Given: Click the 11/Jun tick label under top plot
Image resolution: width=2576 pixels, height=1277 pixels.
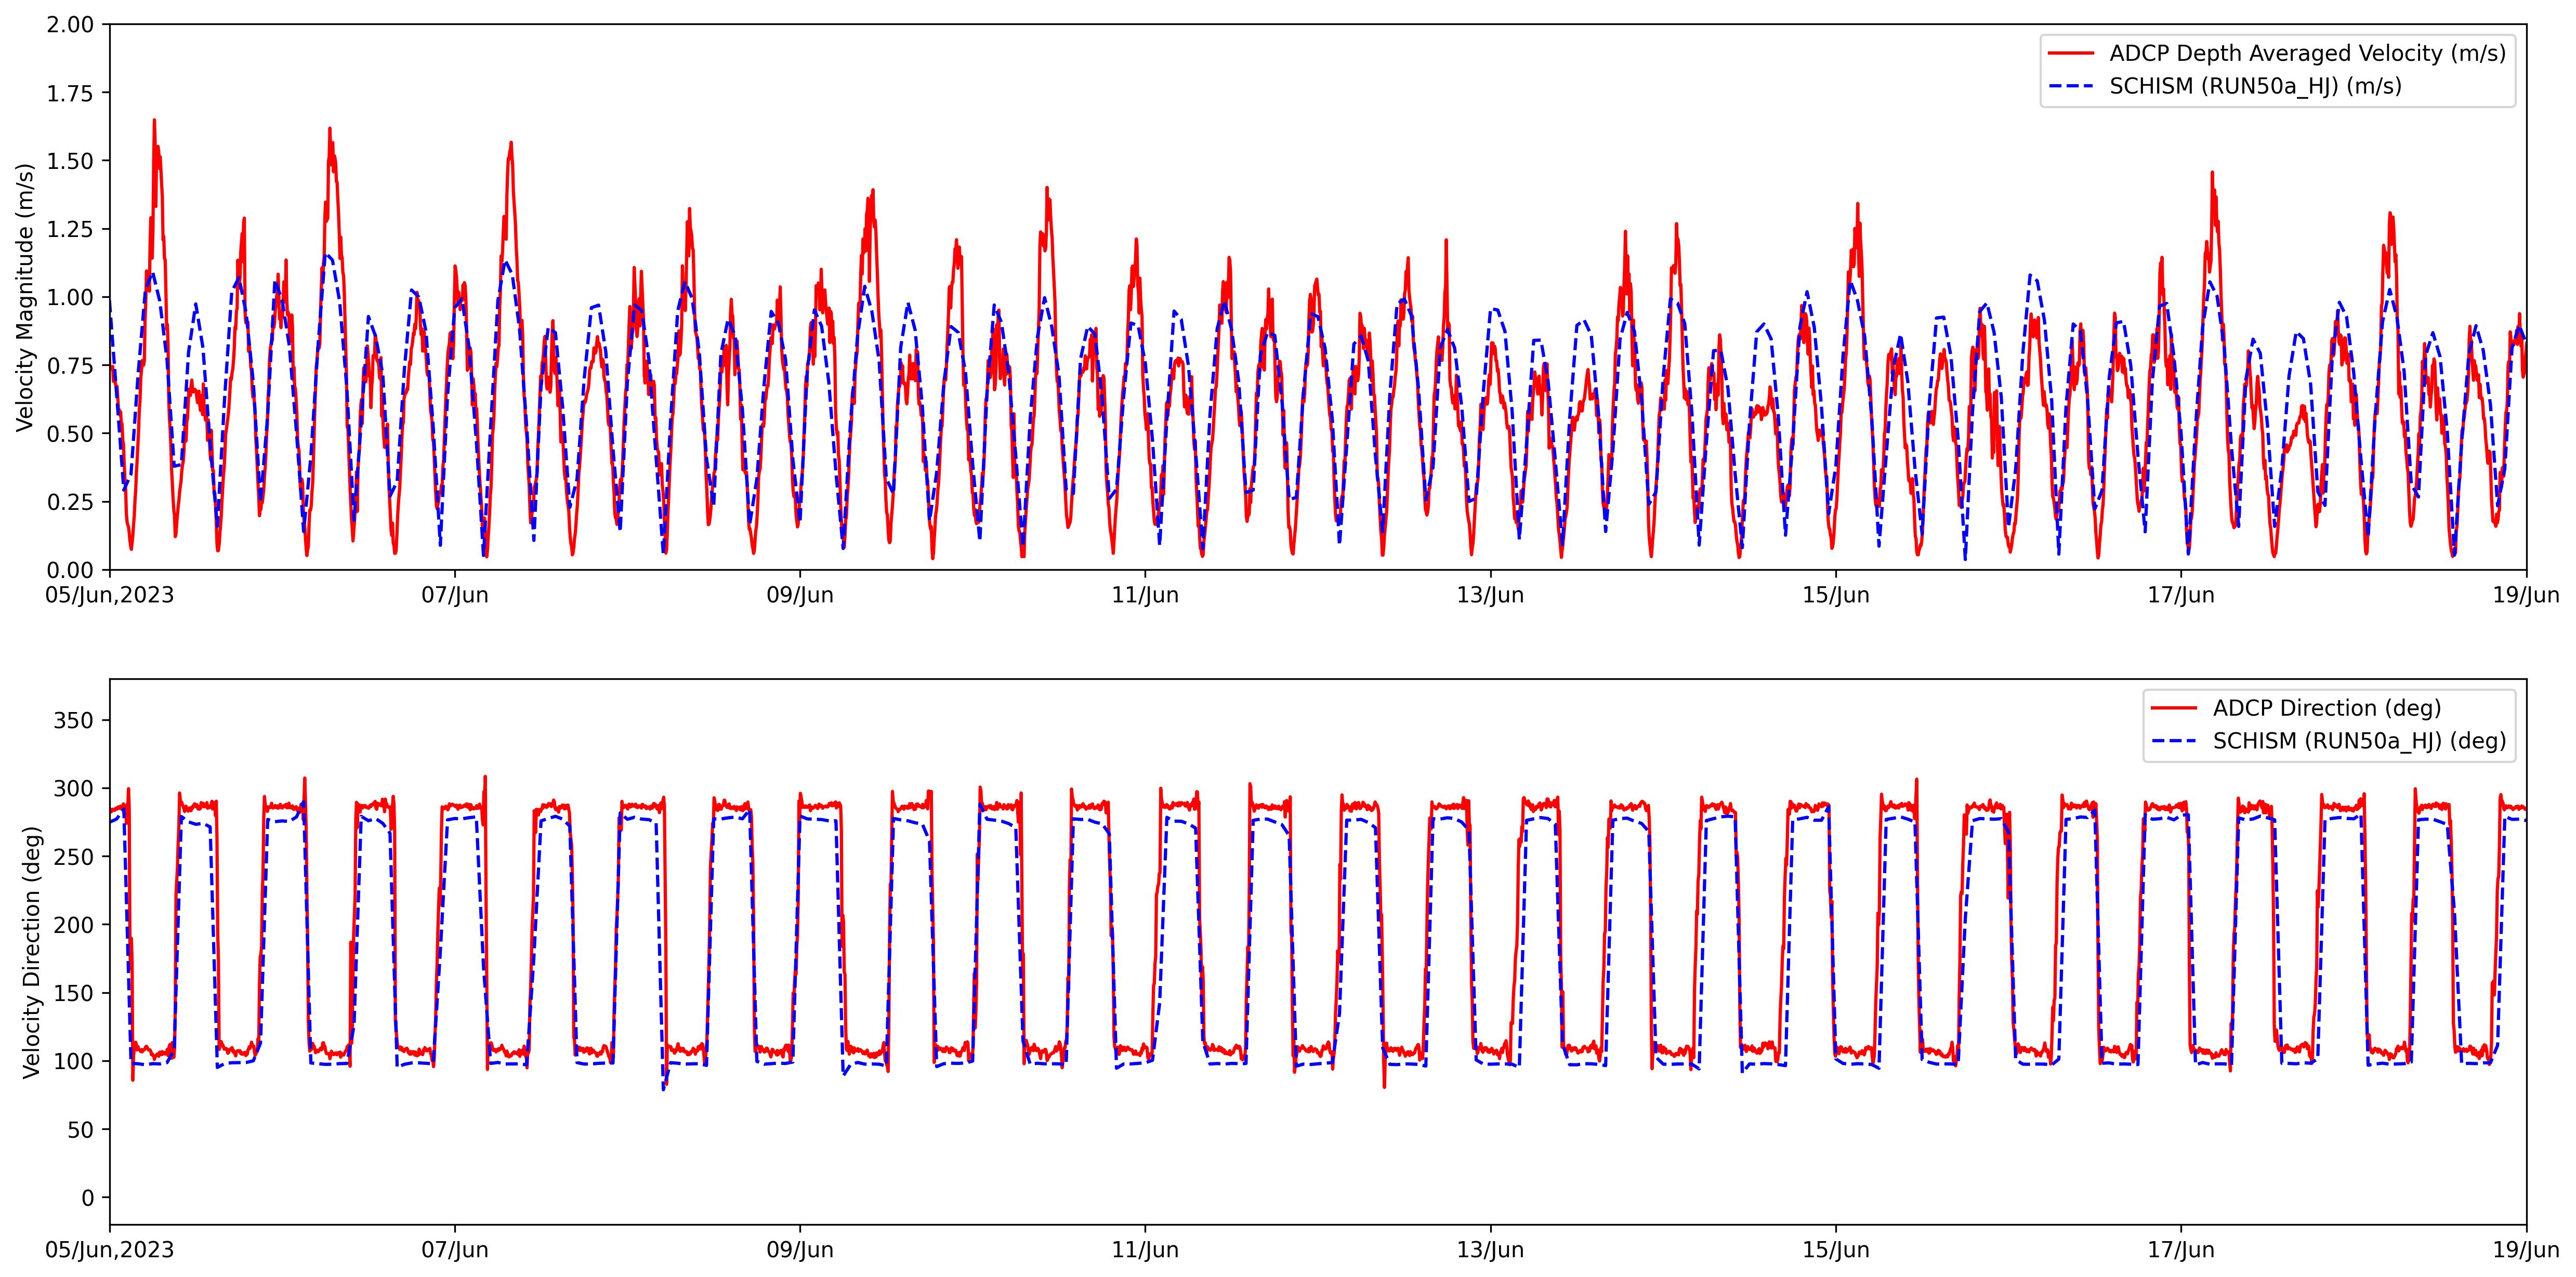Looking at the screenshot, I should (x=1145, y=595).
